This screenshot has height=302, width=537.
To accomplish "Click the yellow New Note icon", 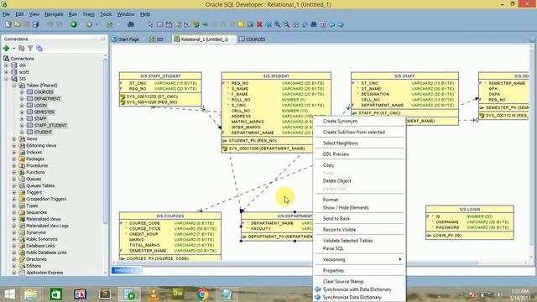I will (241, 24).
